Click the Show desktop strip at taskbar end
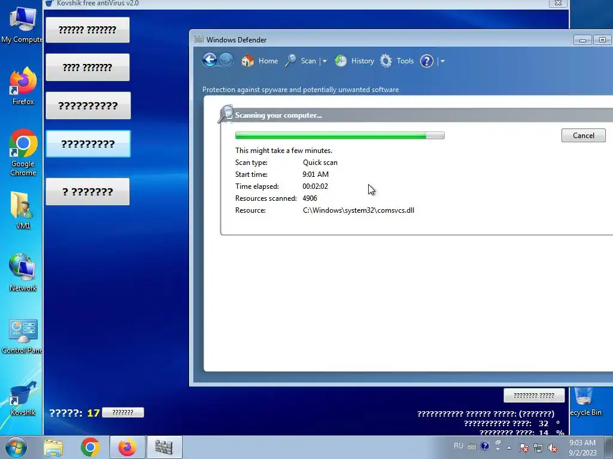 tap(609, 447)
